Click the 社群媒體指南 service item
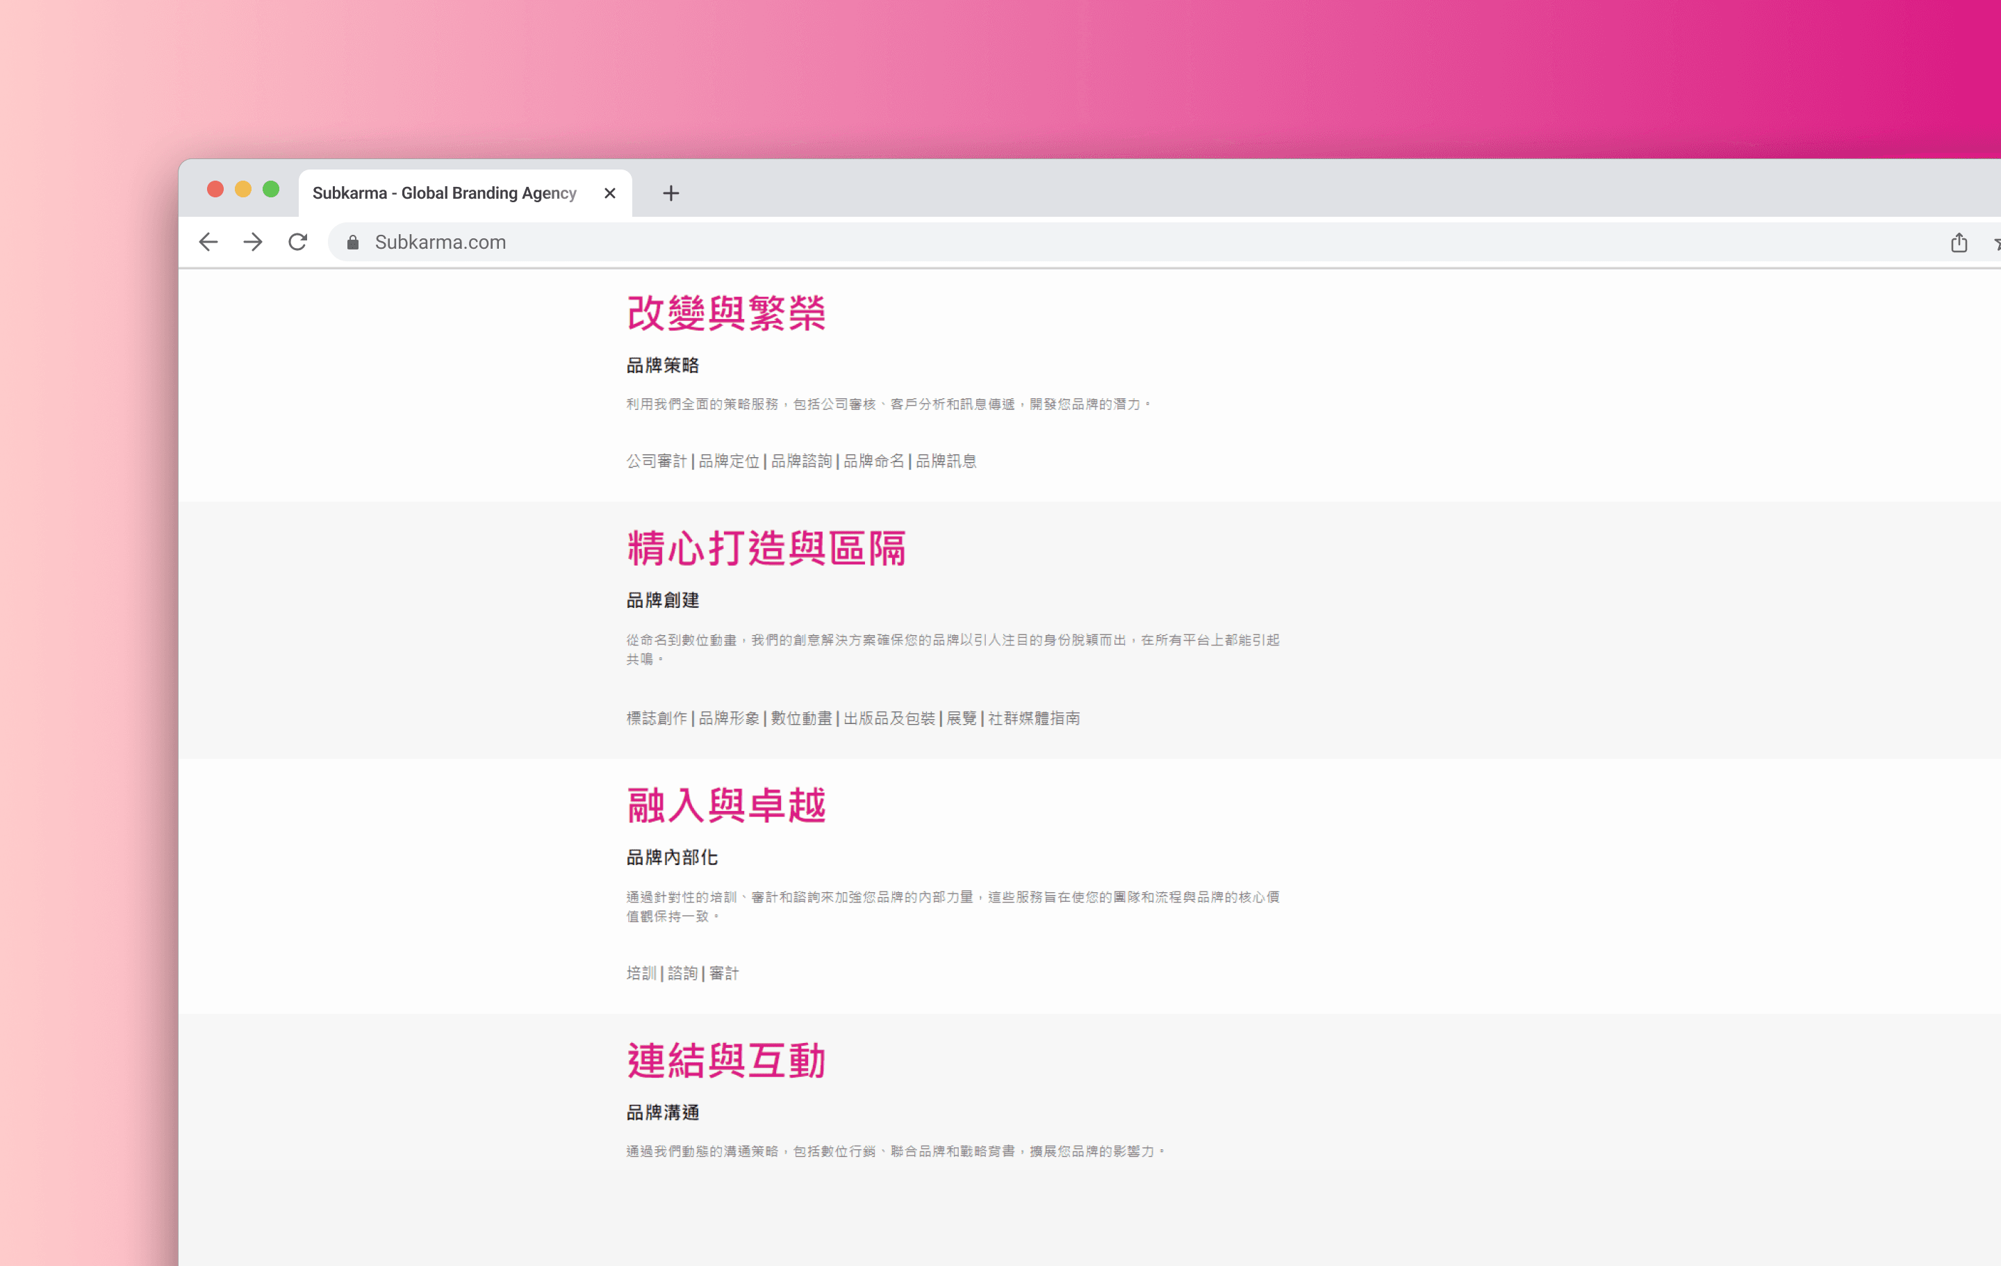The image size is (2001, 1266). pos(1034,718)
